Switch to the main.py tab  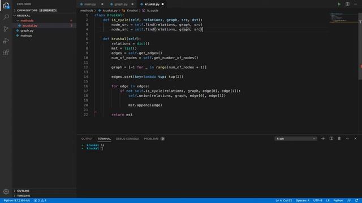point(90,4)
